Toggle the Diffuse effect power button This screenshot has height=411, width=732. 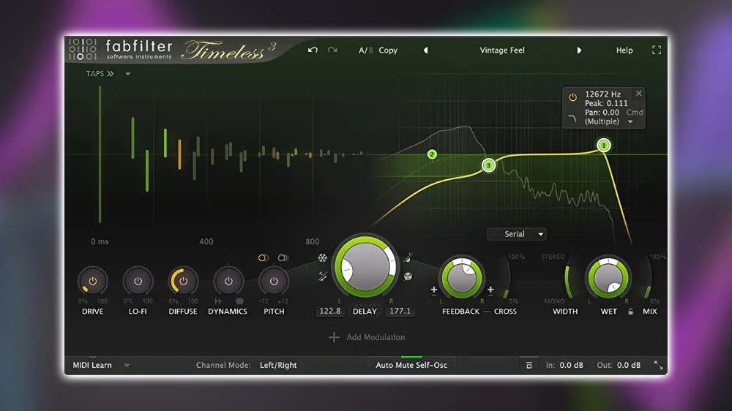183,282
